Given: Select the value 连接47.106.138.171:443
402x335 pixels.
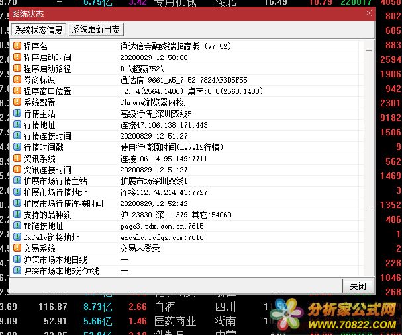Looking at the screenshot, I should click(164, 125).
